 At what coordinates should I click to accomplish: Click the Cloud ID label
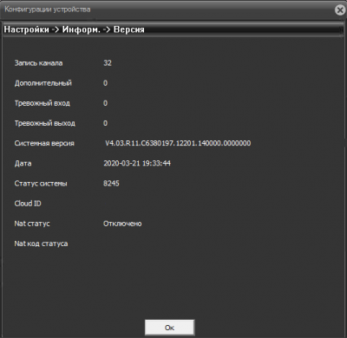[28, 204]
